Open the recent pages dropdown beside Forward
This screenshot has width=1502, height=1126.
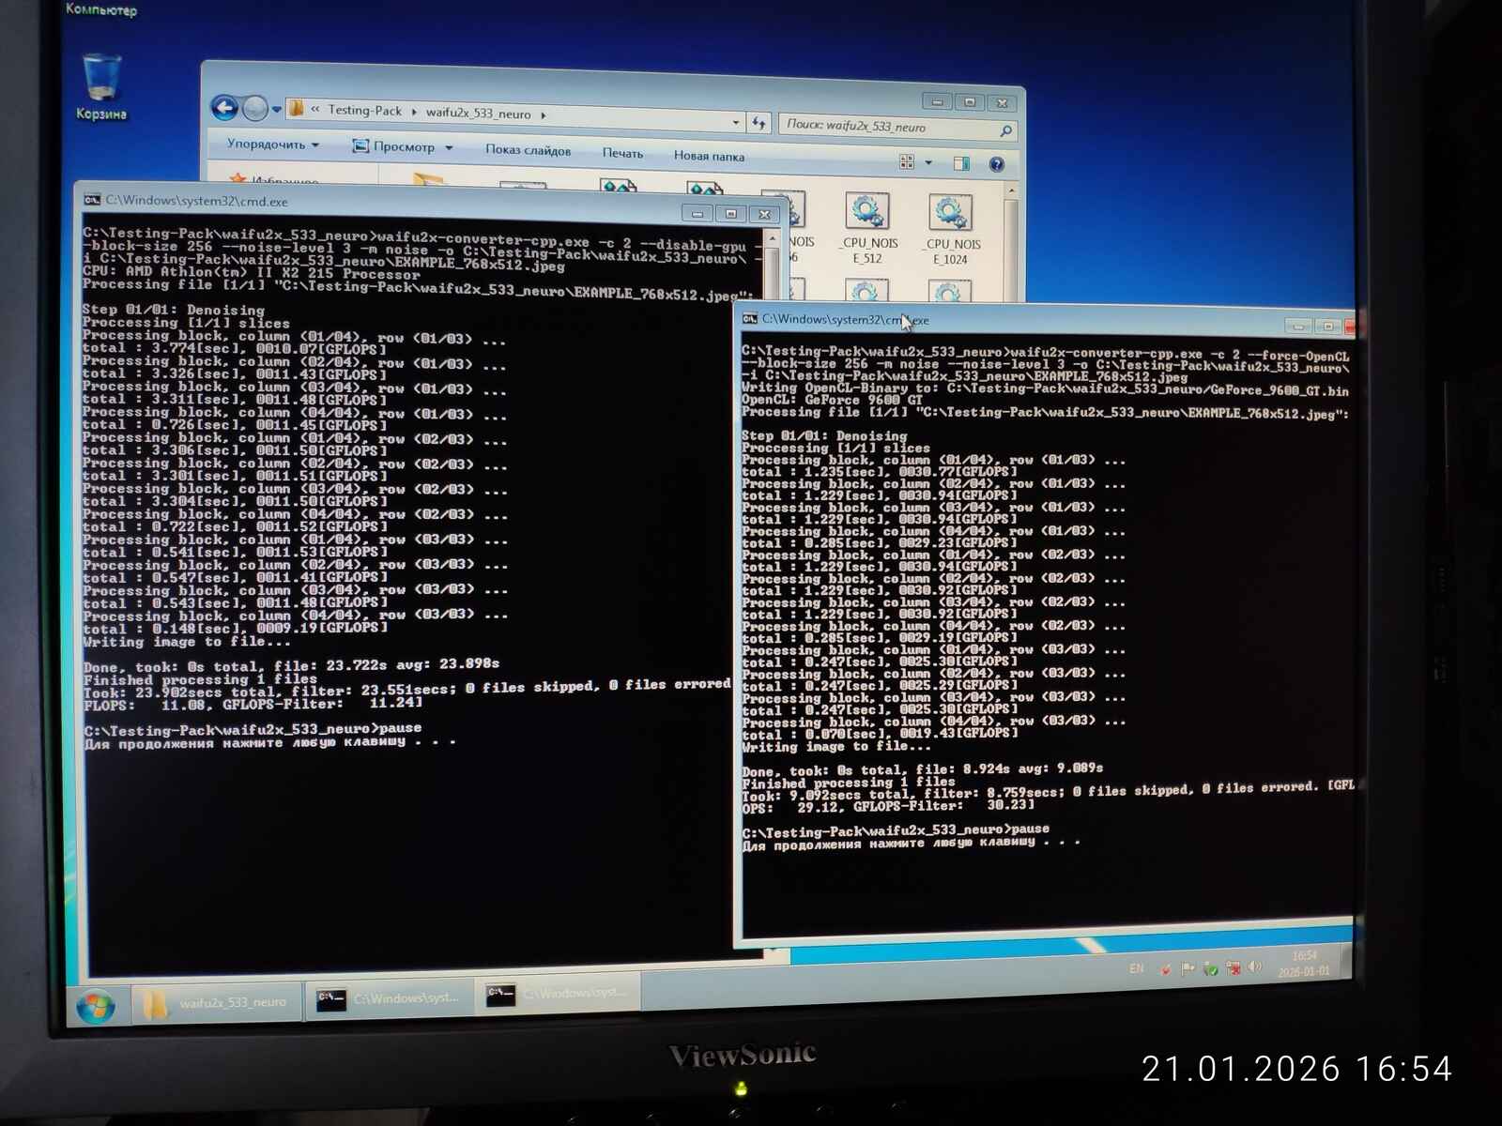coord(277,110)
